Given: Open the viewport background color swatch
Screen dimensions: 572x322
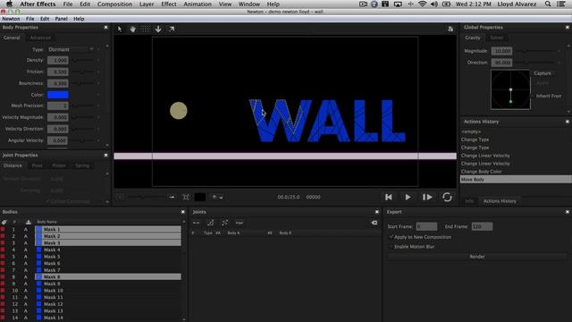Looking at the screenshot, I should pyautogui.click(x=200, y=197).
